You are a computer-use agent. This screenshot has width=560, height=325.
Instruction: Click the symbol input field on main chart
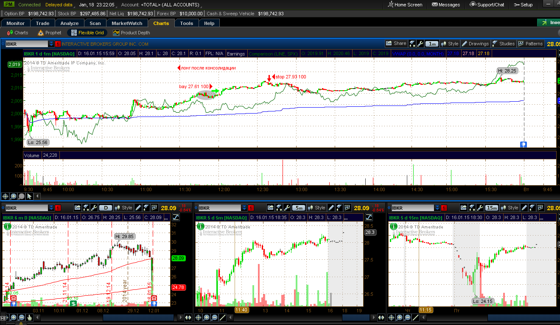[26, 44]
